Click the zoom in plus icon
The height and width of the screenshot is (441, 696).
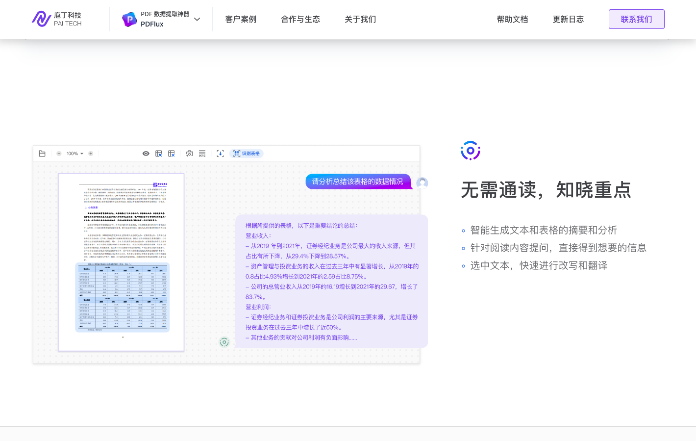click(91, 154)
